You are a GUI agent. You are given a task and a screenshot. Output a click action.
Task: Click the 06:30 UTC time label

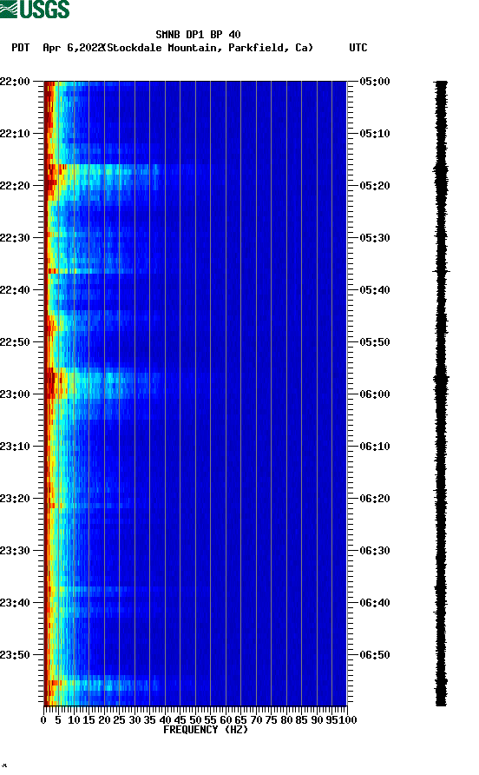tap(375, 551)
